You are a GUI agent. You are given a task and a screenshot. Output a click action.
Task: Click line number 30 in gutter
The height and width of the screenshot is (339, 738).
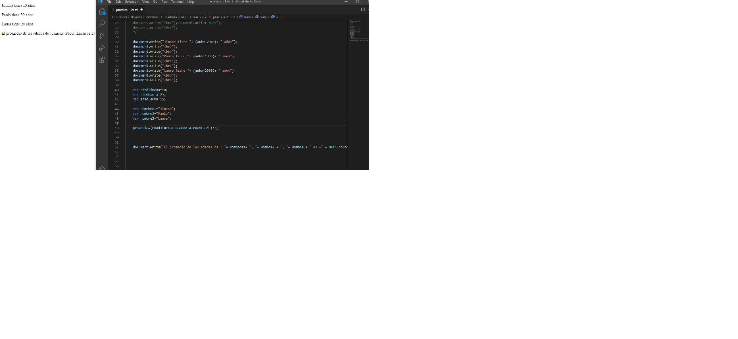pyautogui.click(x=117, y=42)
